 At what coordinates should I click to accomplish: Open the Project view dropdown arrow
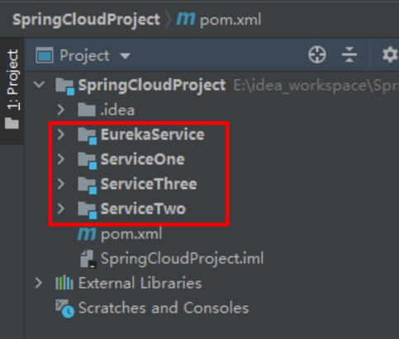pos(125,56)
